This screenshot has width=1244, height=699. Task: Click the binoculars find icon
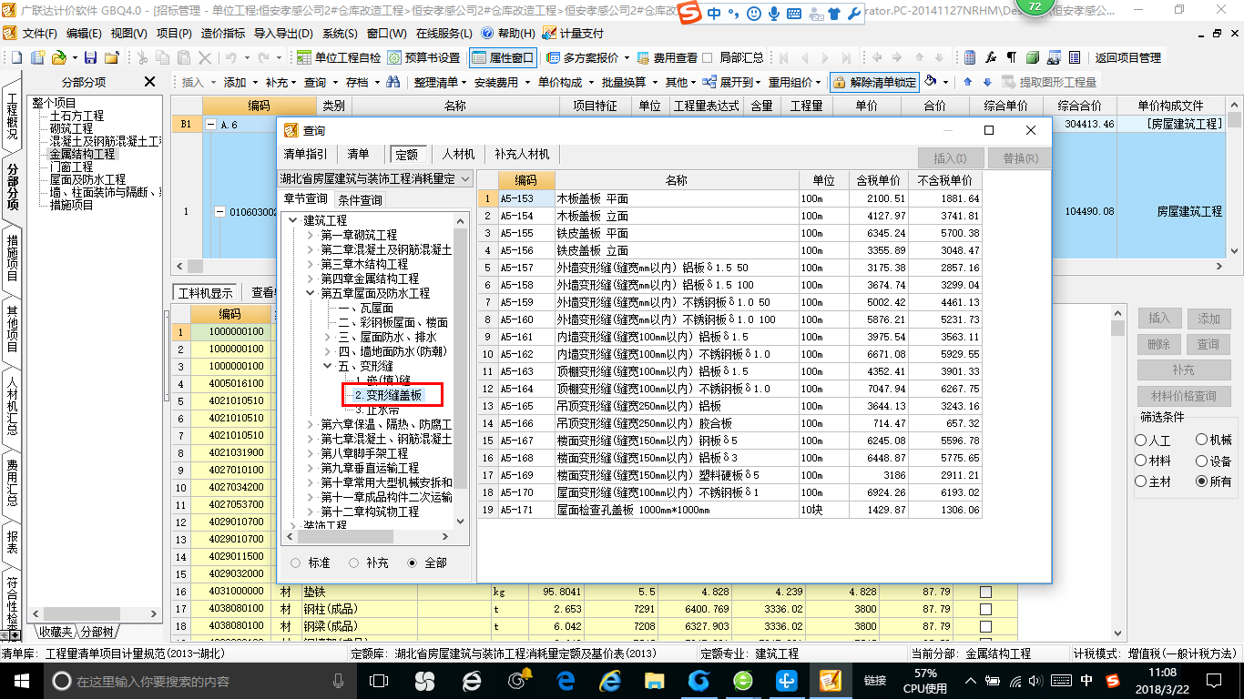pos(393,82)
